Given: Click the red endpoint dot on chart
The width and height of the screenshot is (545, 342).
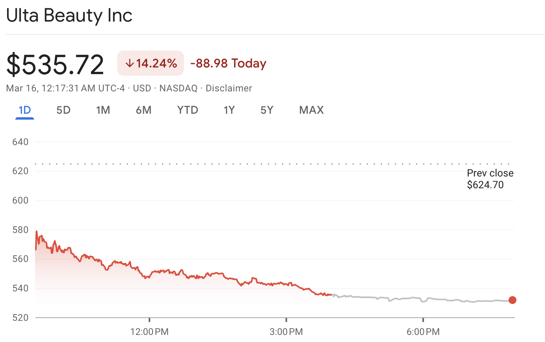Looking at the screenshot, I should pyautogui.click(x=512, y=300).
